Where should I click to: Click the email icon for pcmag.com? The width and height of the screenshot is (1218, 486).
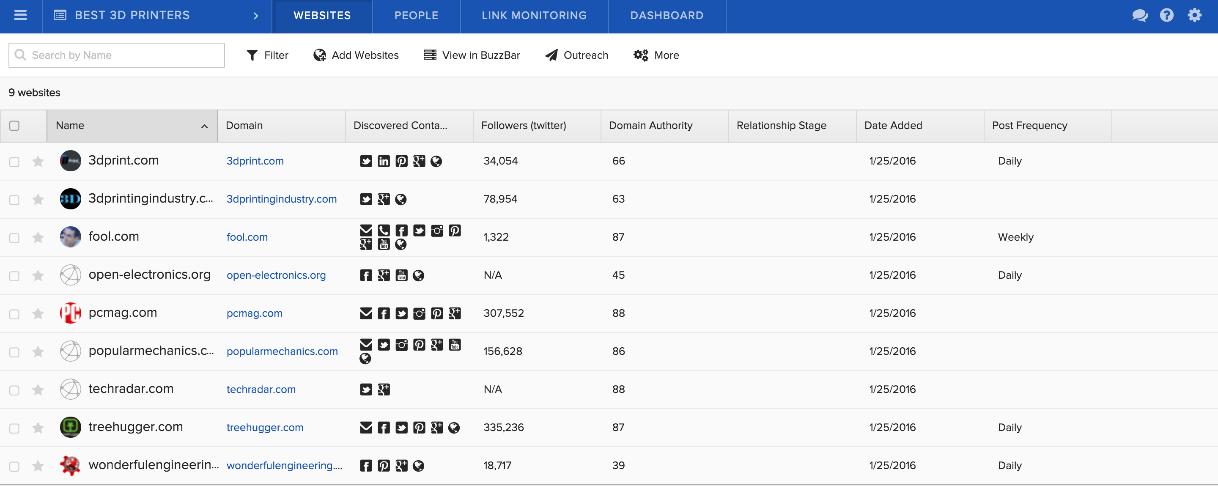(366, 313)
